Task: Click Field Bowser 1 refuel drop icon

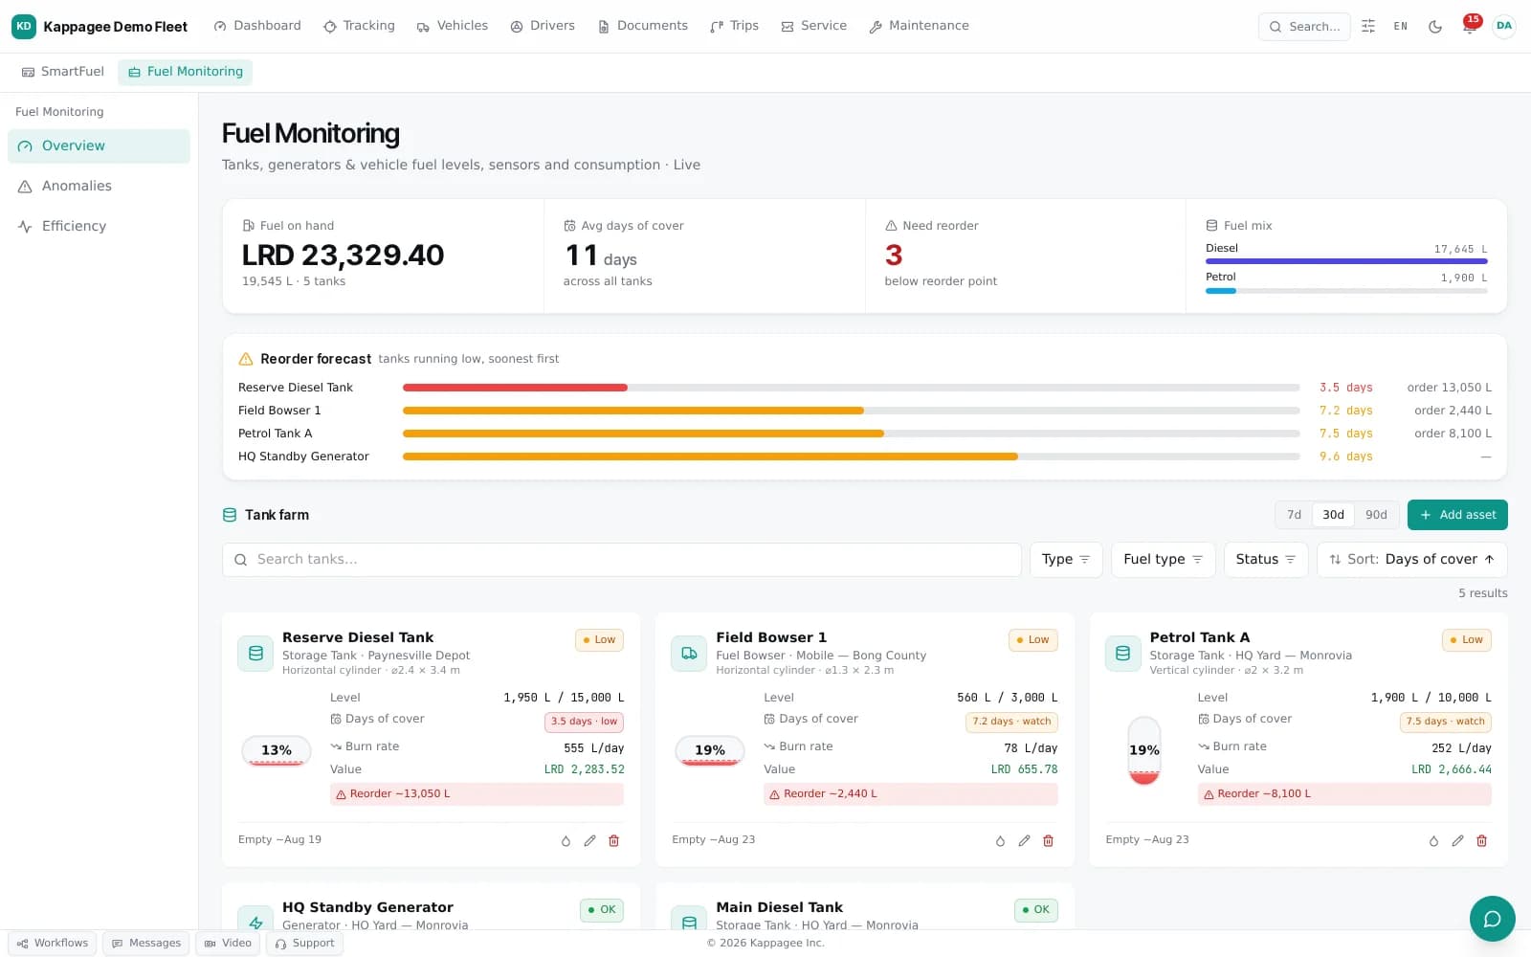Action: tap(1000, 841)
